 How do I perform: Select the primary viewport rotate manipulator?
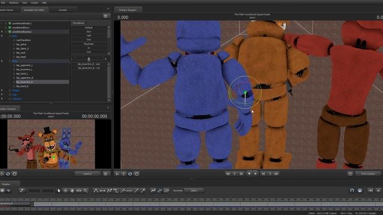click(130, 174)
